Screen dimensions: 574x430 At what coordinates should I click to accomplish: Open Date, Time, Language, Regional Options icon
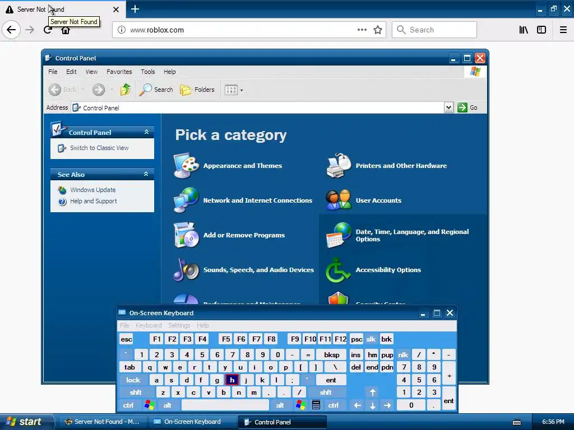[339, 235]
